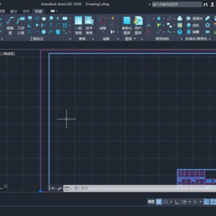
Task: Switch to the 机械 ribbon tab
Action: (x=38, y=11)
